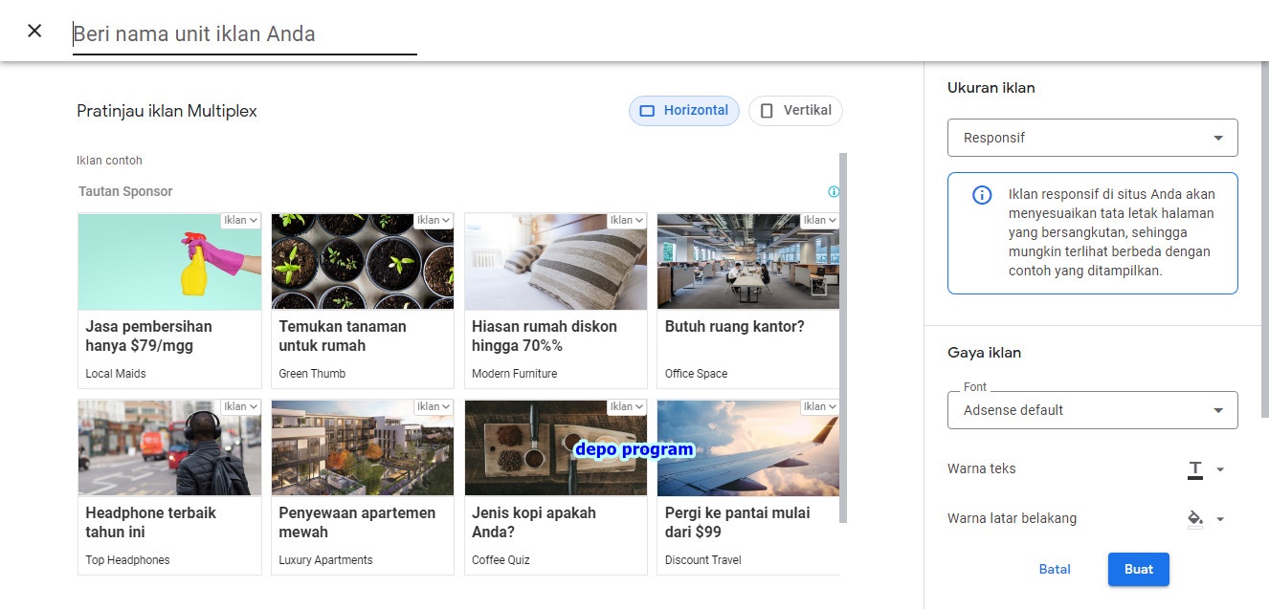Click 'Jenis kopi apakah Anda?' headline
This screenshot has width=1269, height=609.
pos(534,522)
